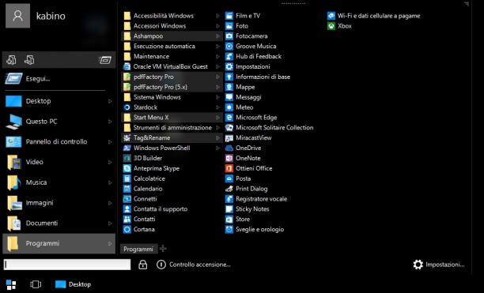Expand the Maintenance folder
484x293 pixels.
pyautogui.click(x=172, y=56)
